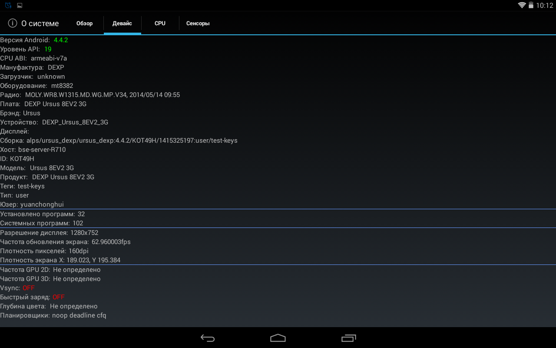Select the Частота GPU 3D row
This screenshot has width=556, height=348.
pos(278,279)
